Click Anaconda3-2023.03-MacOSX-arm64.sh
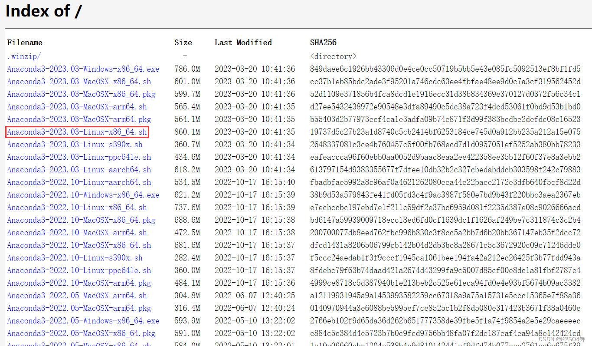Viewport: 592px width, 346px height. (77, 107)
